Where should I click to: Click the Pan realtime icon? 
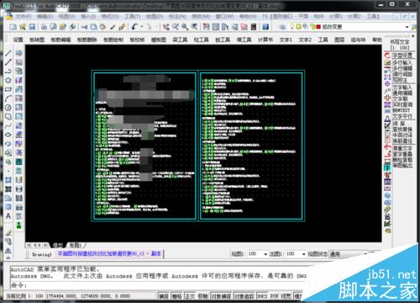(166, 27)
